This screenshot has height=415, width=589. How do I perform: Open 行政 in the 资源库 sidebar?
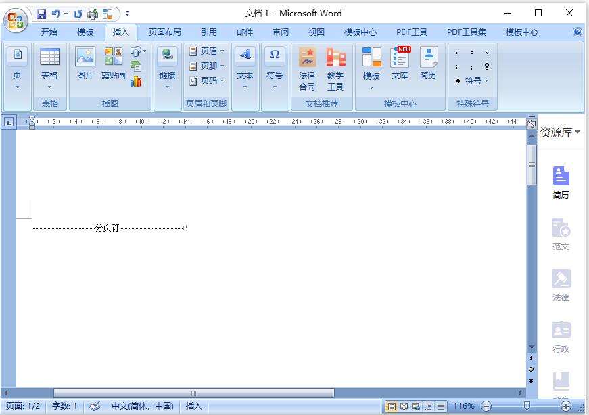(561, 337)
